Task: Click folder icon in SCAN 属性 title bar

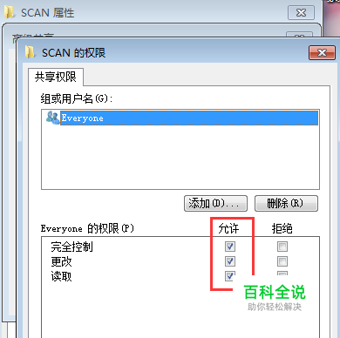Action: pyautogui.click(x=10, y=12)
